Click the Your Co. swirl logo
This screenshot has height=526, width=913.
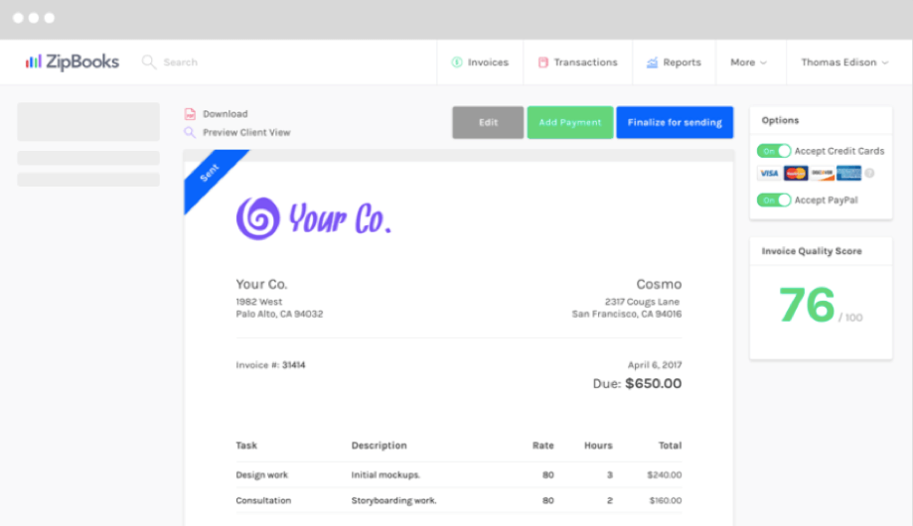pos(258,218)
